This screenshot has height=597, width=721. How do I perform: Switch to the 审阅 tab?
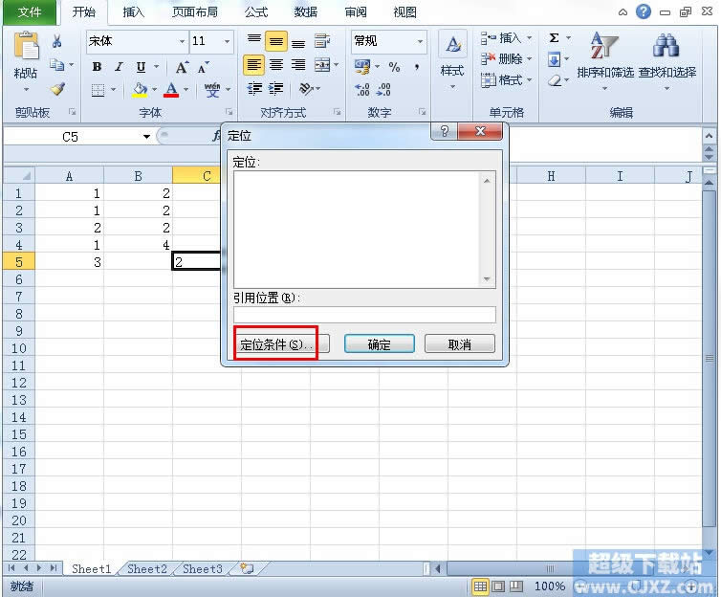click(356, 12)
